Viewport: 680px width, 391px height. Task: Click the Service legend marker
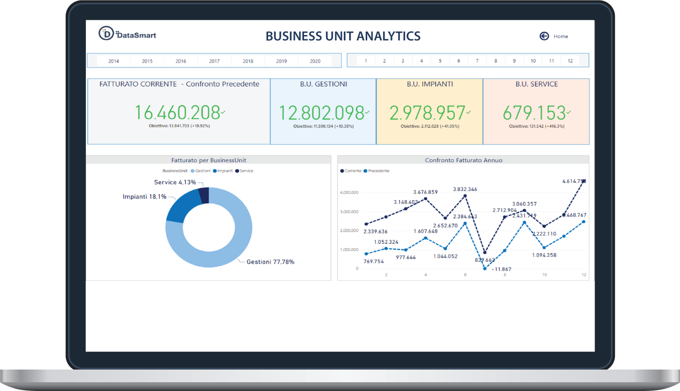pyautogui.click(x=237, y=171)
